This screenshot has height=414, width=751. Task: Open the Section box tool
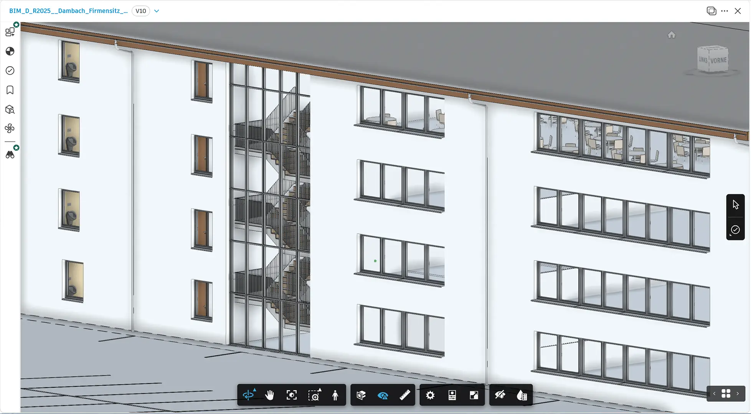[x=361, y=395]
